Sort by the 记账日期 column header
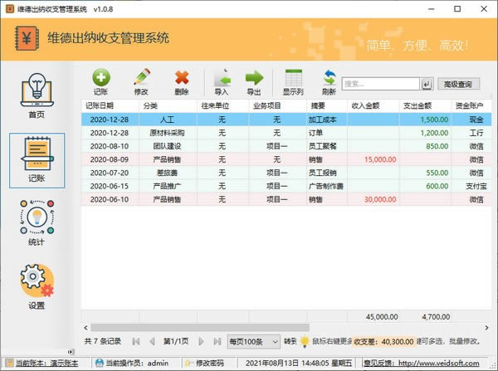The image size is (498, 371). click(x=110, y=105)
